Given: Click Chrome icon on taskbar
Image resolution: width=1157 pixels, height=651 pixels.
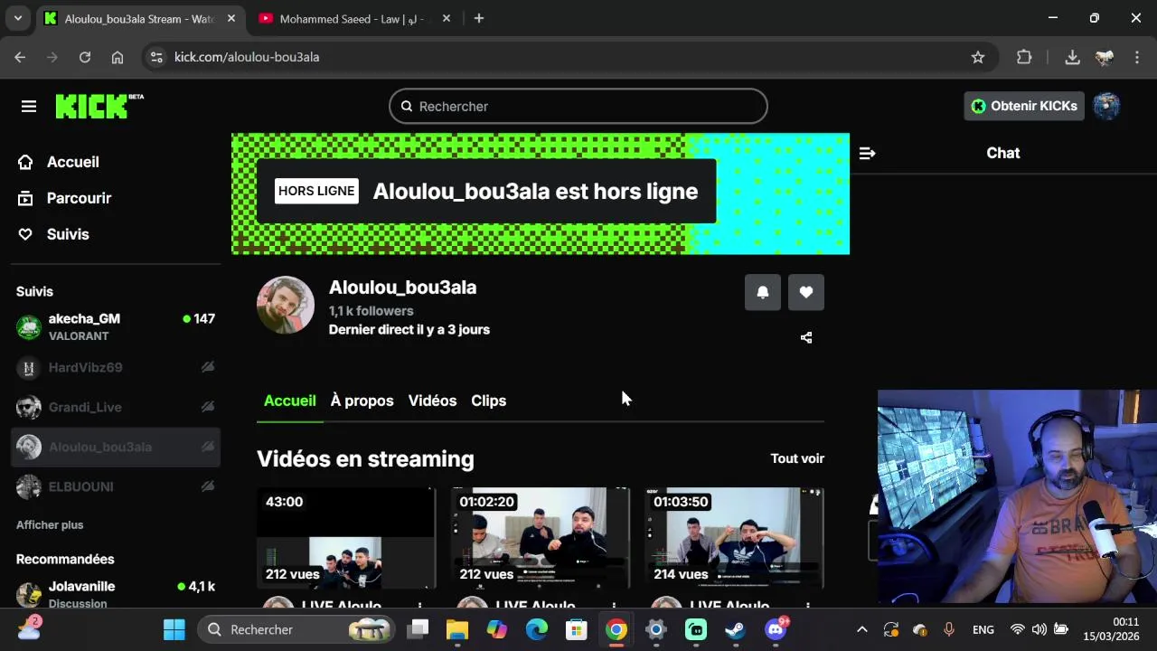Looking at the screenshot, I should (x=616, y=629).
